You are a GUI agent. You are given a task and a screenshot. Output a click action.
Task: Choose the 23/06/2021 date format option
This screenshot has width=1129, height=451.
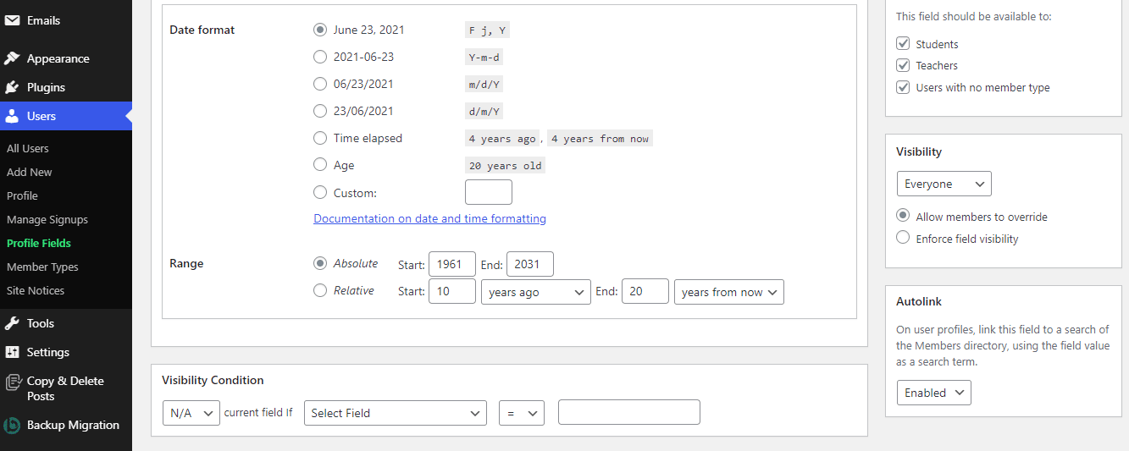320,111
